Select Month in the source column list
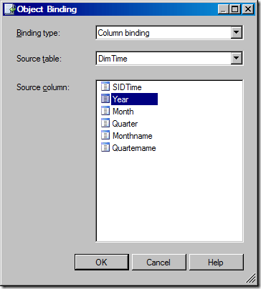The width and height of the screenshot is (261, 289). [123, 112]
